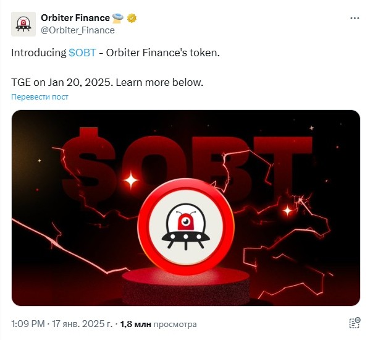Viewport: 370px width, 340px height.
Task: Click the 17 янв. 2025 г. date
Action: tap(82, 324)
